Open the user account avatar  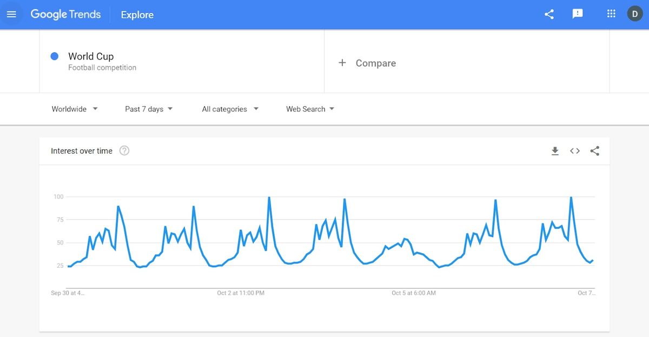(x=634, y=14)
